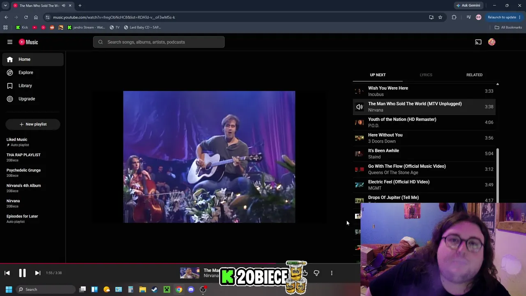Open Steam from the taskbar
Image resolution: width=526 pixels, height=296 pixels.
(x=155, y=289)
